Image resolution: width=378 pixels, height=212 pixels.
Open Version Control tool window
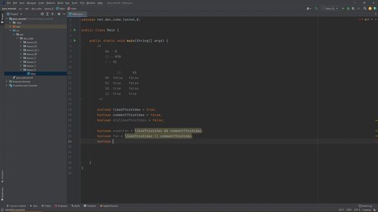16,206
